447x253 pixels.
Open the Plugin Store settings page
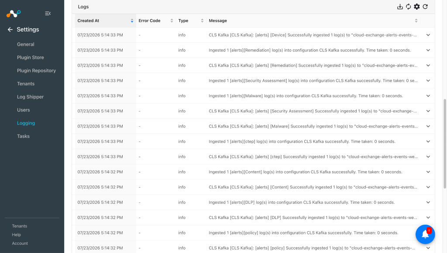pos(31,57)
